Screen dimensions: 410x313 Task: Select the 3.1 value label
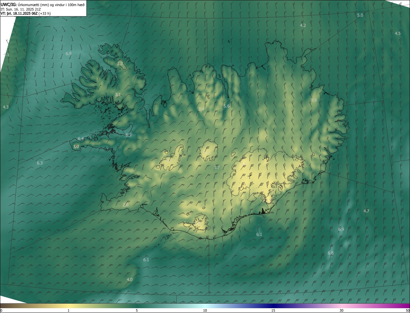click(118, 94)
